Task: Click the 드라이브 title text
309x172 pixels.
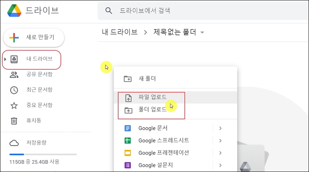Action: [42, 10]
